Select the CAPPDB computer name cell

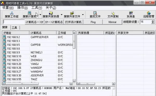click(x=36, y=45)
